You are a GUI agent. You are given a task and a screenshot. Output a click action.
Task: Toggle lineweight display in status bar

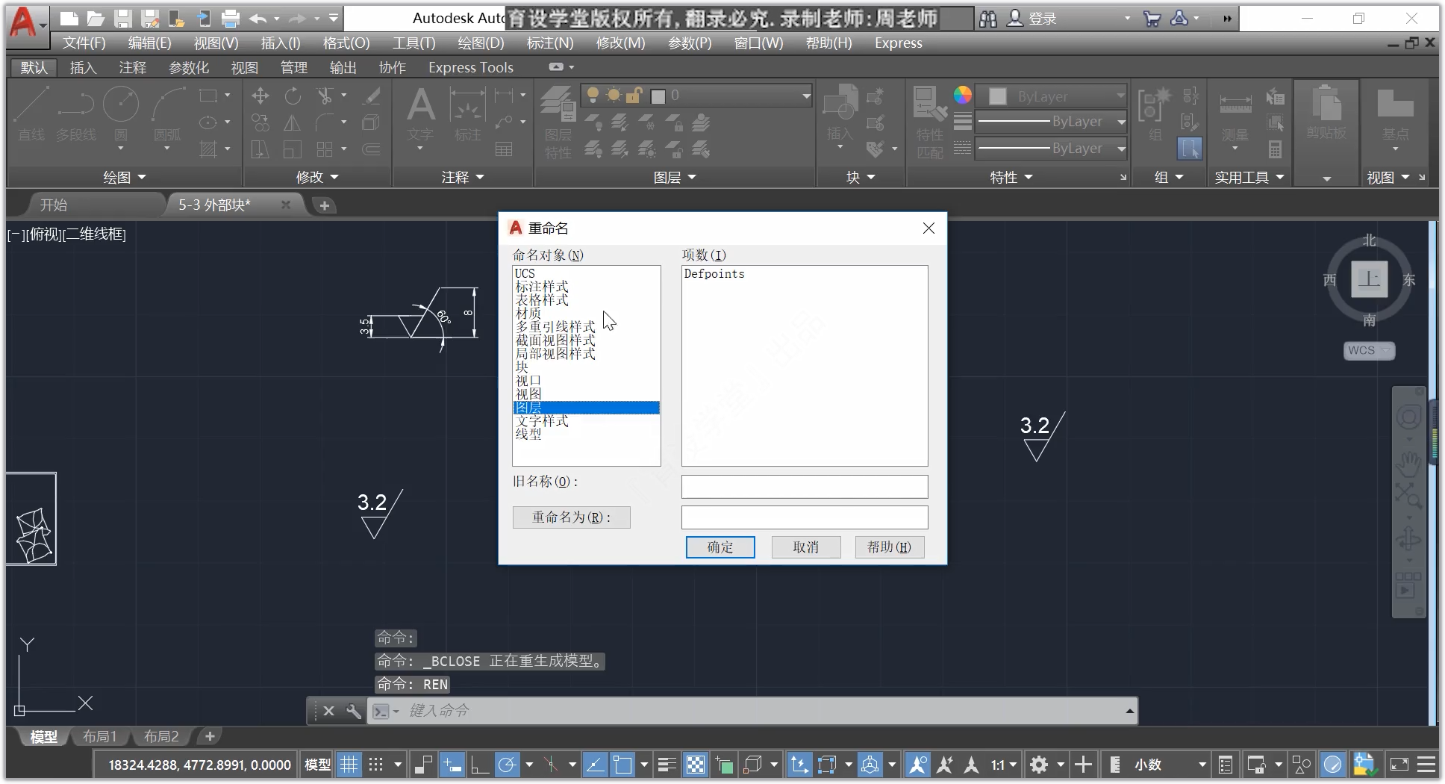pos(667,765)
